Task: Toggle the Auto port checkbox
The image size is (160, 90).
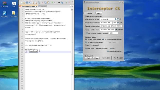Action: coord(118,22)
